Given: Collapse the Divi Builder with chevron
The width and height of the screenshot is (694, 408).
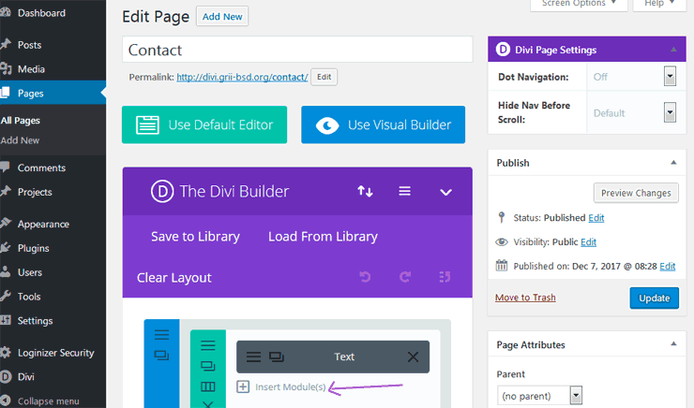Looking at the screenshot, I should pos(445,192).
